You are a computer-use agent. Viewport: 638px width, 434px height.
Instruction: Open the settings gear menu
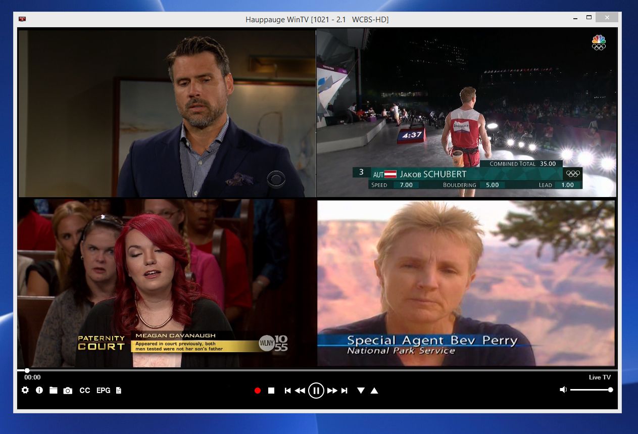click(25, 391)
